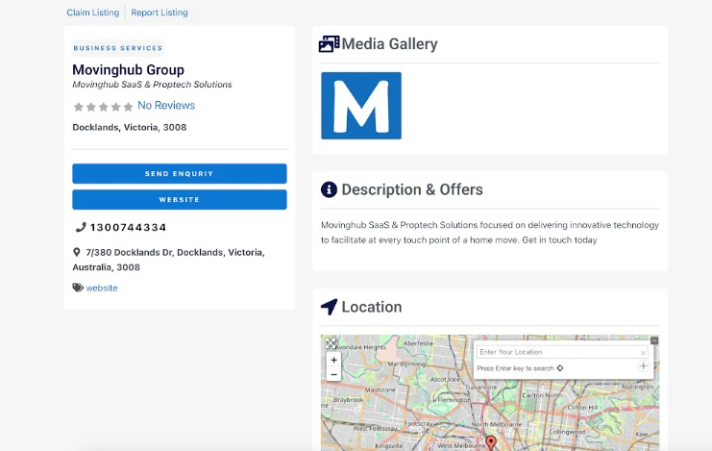The height and width of the screenshot is (451, 712).
Task: Toggle map fullscreen mode
Action: pos(331,343)
